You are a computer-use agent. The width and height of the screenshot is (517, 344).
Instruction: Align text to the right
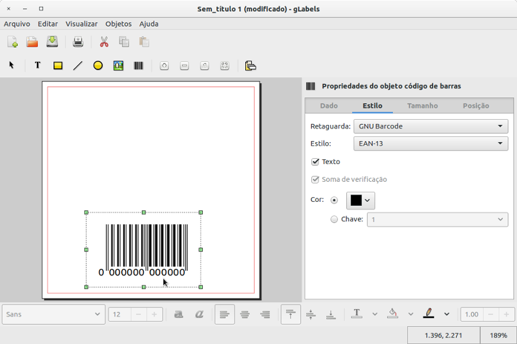click(x=265, y=314)
